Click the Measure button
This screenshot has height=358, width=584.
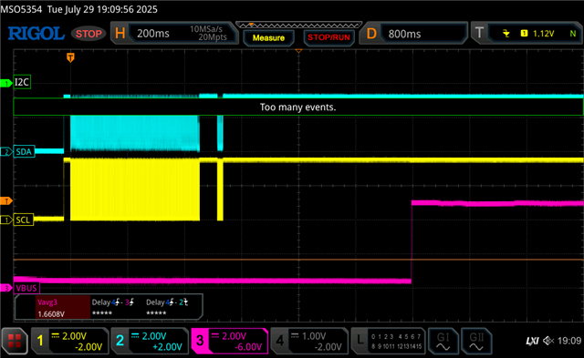tap(268, 38)
